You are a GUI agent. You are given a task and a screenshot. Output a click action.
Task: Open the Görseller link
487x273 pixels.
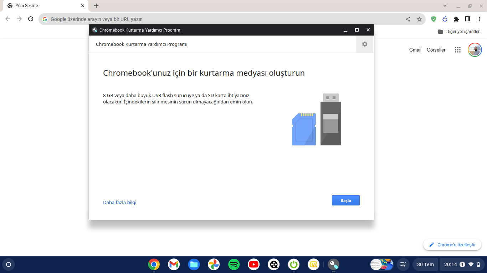click(436, 50)
